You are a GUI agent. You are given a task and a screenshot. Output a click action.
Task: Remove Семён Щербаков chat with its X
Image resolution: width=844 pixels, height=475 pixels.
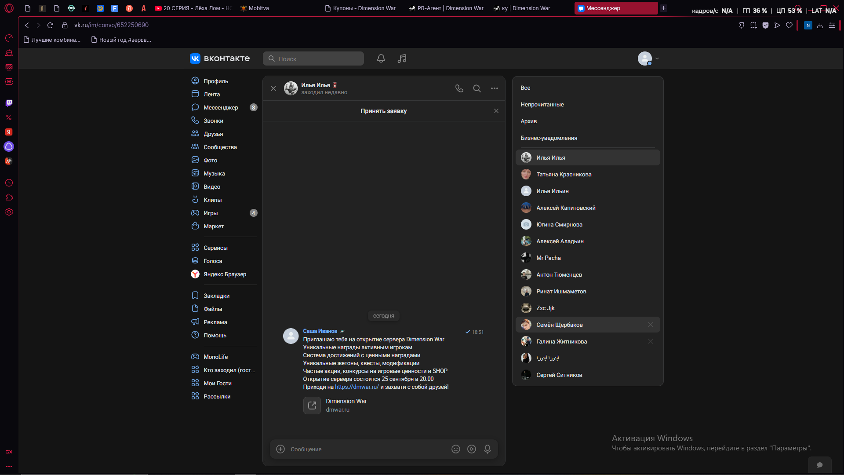pyautogui.click(x=651, y=325)
